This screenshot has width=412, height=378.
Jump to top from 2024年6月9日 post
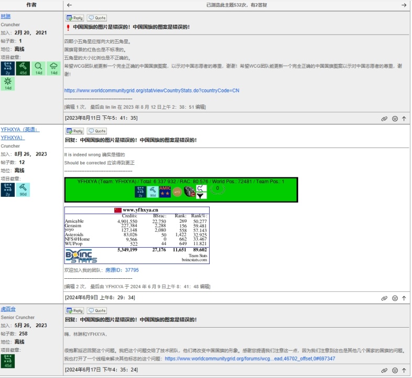pyautogui.click(x=404, y=298)
